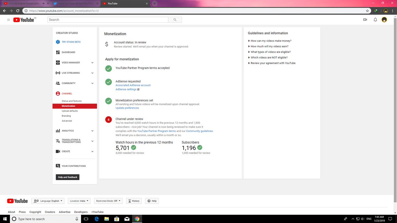Click in the YouTube search field

108,20
